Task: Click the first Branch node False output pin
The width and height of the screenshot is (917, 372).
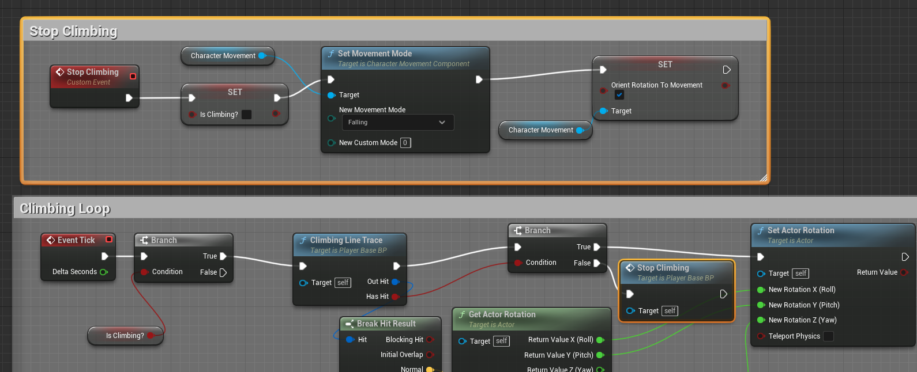Action: [223, 272]
